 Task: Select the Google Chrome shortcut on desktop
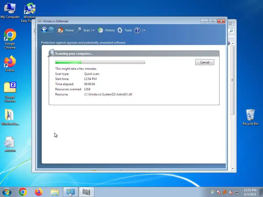[10, 39]
